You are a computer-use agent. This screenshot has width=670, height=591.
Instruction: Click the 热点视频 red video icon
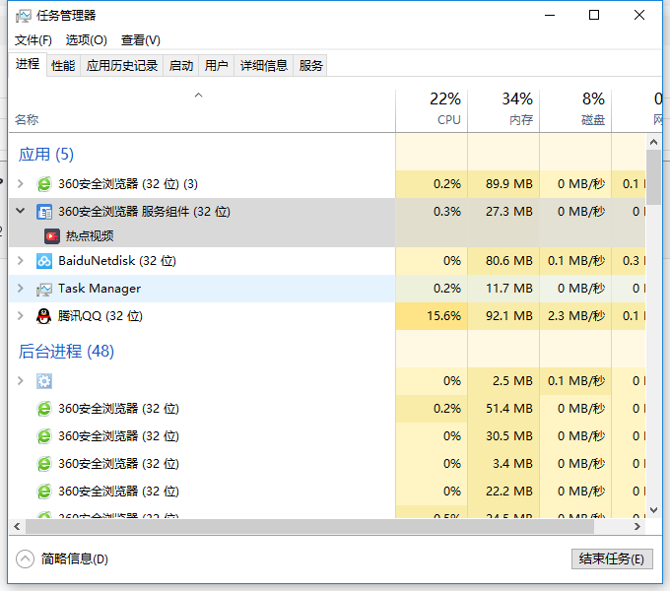click(52, 236)
